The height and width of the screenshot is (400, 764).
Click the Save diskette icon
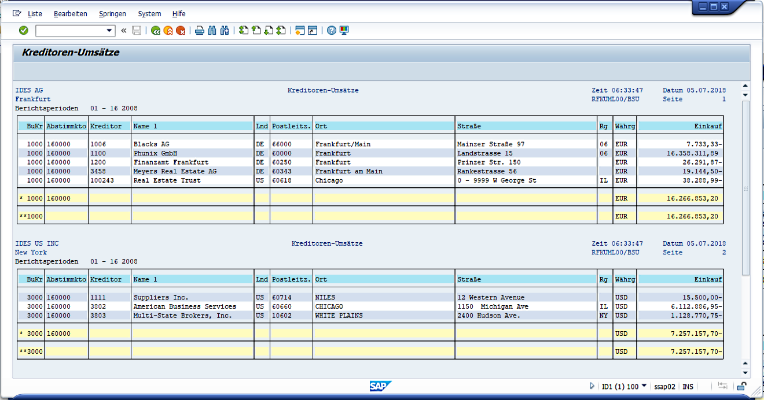point(137,31)
